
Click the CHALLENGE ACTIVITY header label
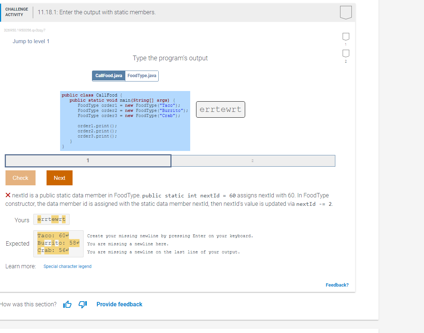(16, 12)
